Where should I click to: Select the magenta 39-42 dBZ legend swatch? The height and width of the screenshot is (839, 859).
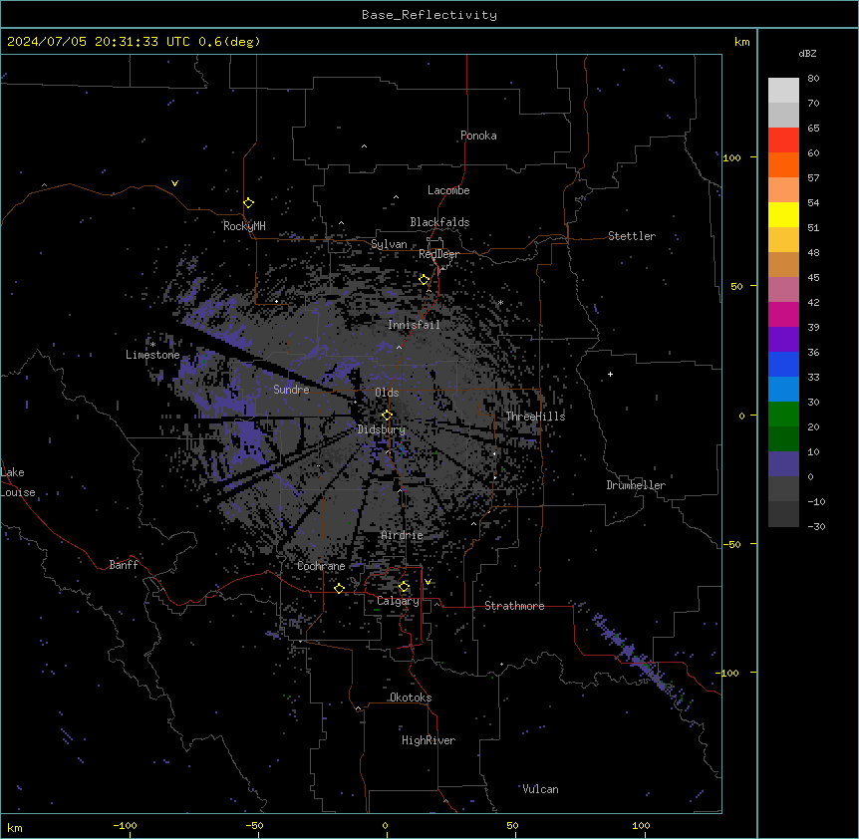pos(783,314)
